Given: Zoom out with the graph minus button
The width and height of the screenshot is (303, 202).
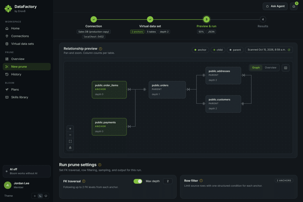Looking at the screenshot, I should (70, 135).
